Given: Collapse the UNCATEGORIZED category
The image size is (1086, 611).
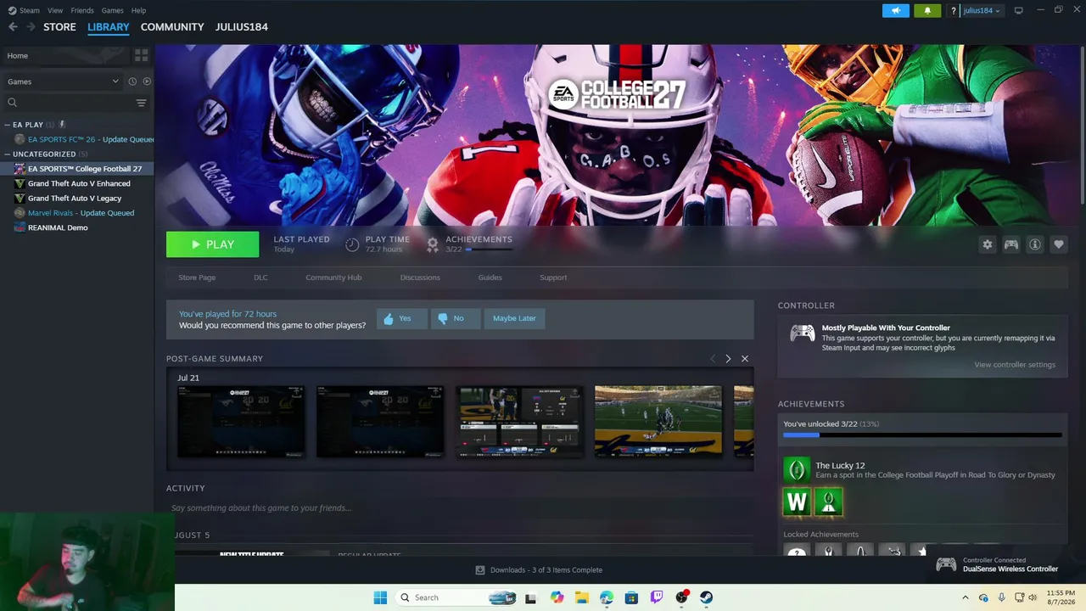Looking at the screenshot, I should click(x=7, y=154).
